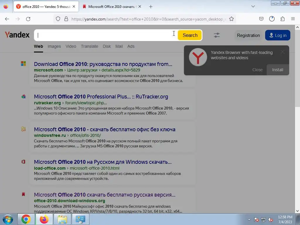Click the forward navigation arrow
Image resolution: width=300 pixels, height=225 pixels.
18,19
